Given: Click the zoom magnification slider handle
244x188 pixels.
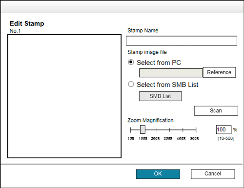Looking at the screenshot, I should (142, 129).
